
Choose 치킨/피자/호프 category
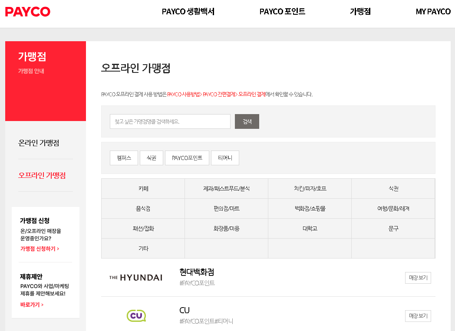click(310, 189)
